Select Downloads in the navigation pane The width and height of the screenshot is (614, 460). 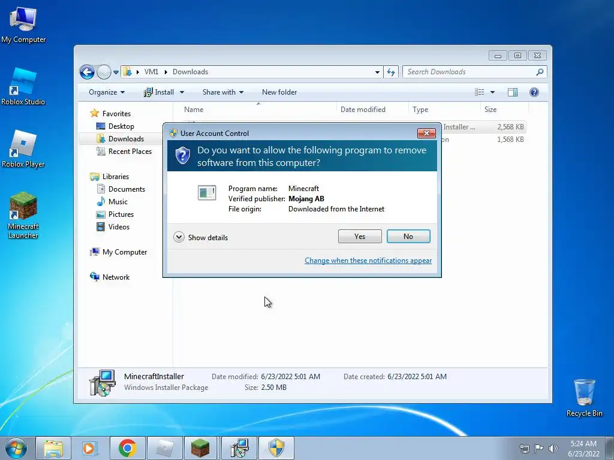(x=121, y=139)
